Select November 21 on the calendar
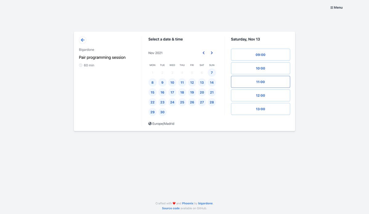This screenshot has height=214, width=369. [x=212, y=92]
